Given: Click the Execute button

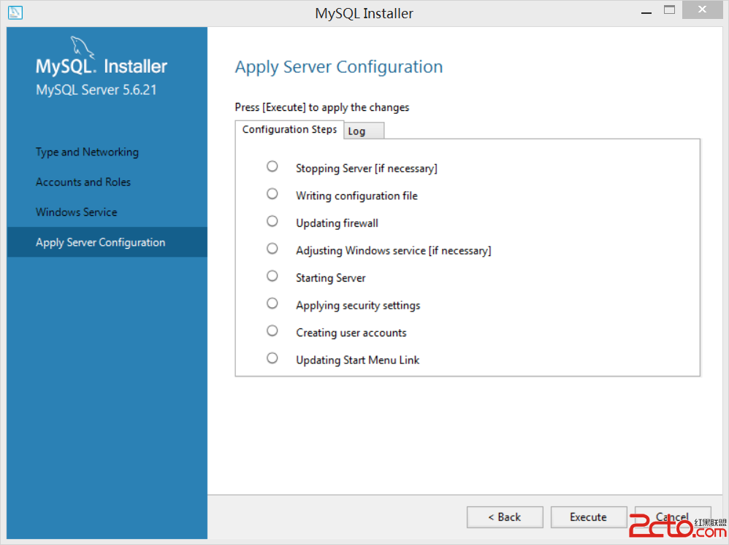Looking at the screenshot, I should pos(589,517).
